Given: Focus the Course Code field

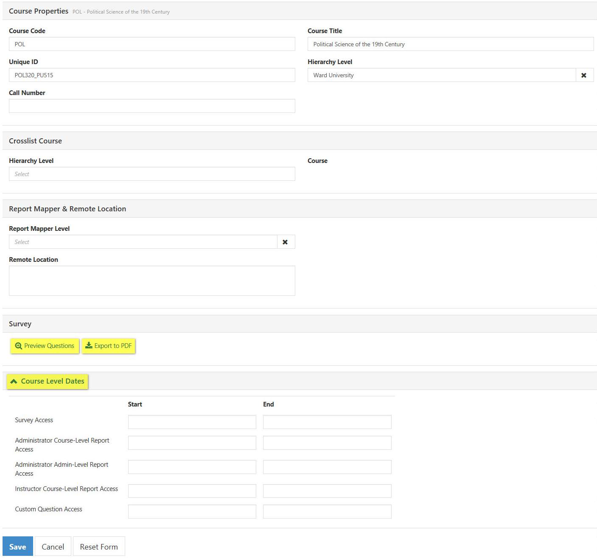Looking at the screenshot, I should pyautogui.click(x=152, y=44).
